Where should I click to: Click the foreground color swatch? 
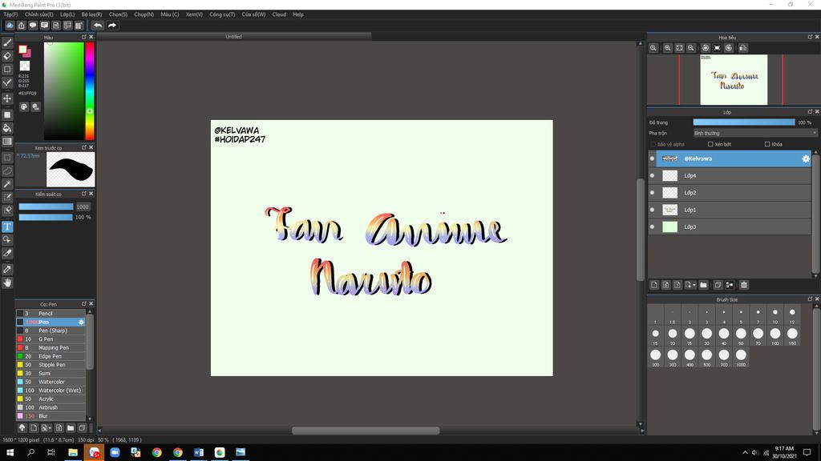[x=22, y=49]
